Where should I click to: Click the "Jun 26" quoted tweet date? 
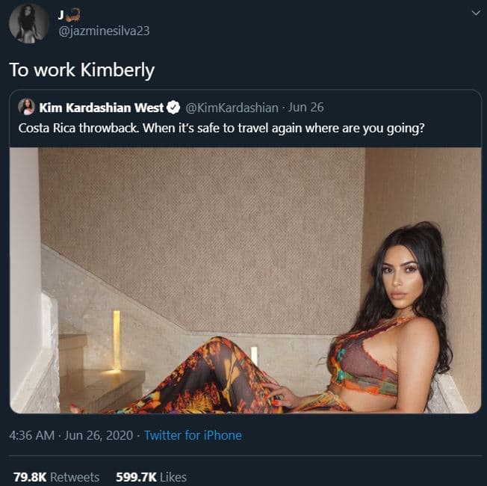coord(307,107)
